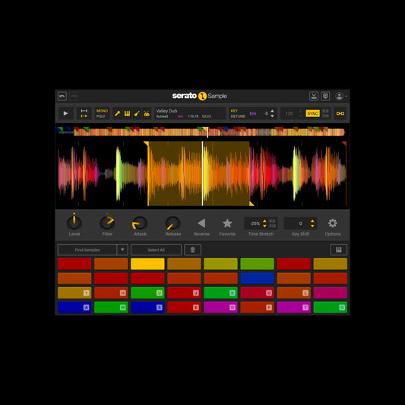The image size is (405, 405).
Task: Click the shield icon in header
Action: [x=325, y=96]
